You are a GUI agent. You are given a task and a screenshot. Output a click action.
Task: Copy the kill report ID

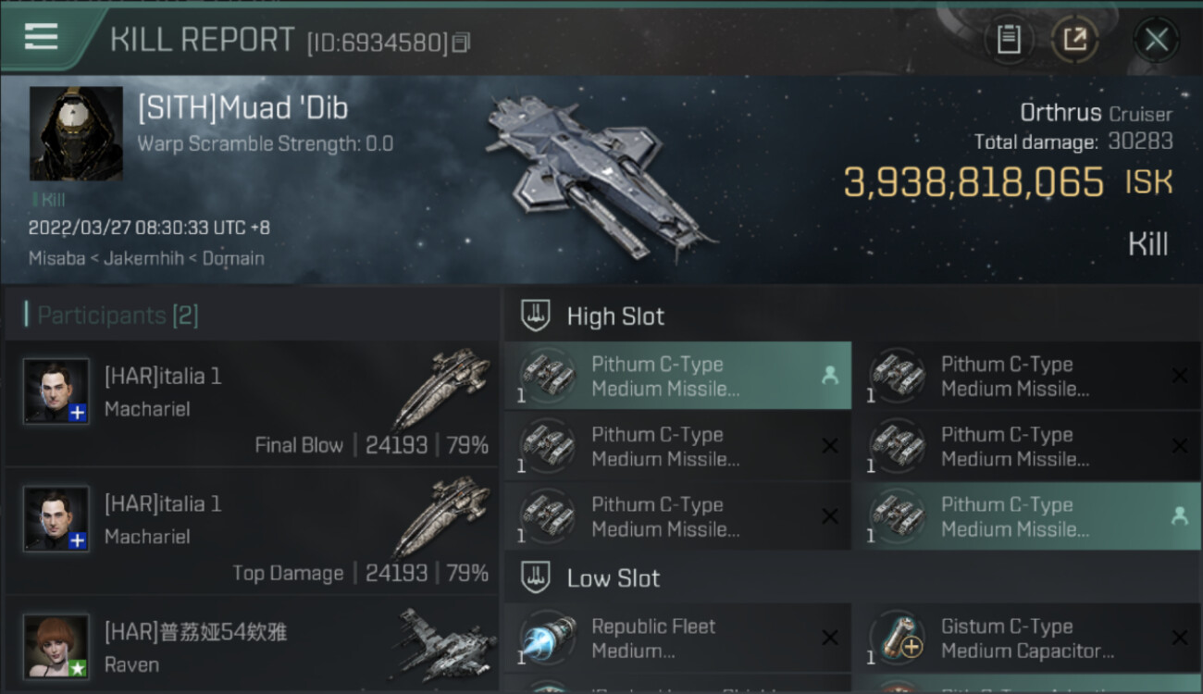461,42
